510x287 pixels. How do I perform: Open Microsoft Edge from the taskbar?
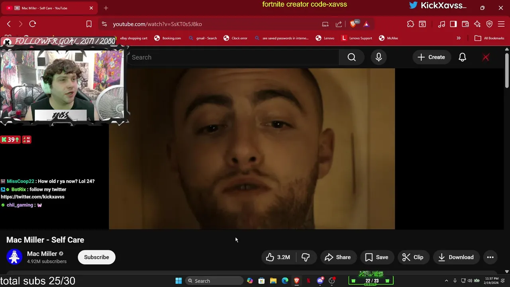(x=285, y=281)
